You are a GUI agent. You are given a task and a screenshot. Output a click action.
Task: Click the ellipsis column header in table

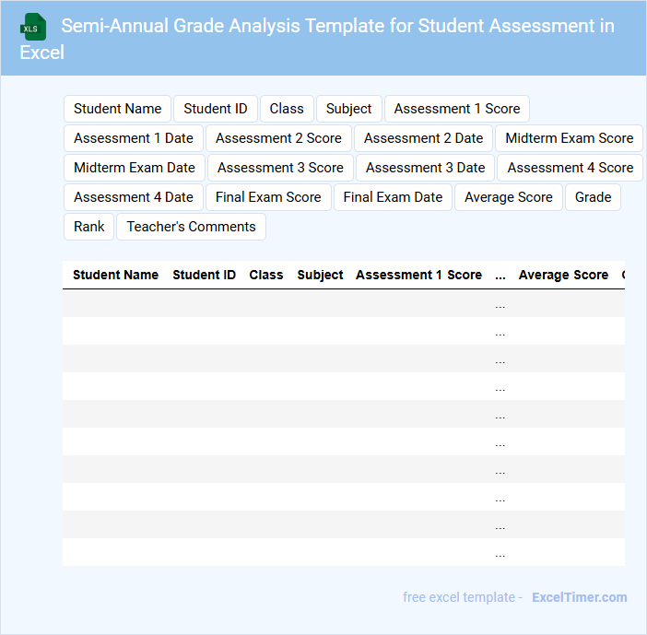click(500, 275)
